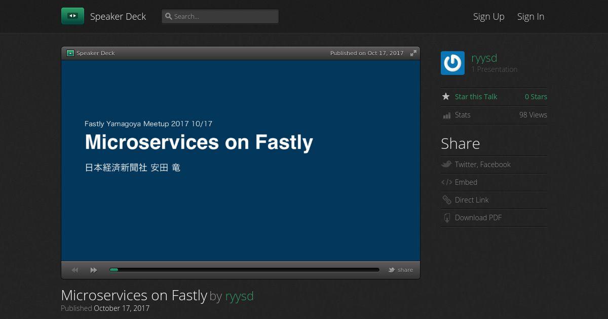The width and height of the screenshot is (608, 319).
Task: Click the Published on Oct 17, 2017 header text
Action: coord(367,53)
